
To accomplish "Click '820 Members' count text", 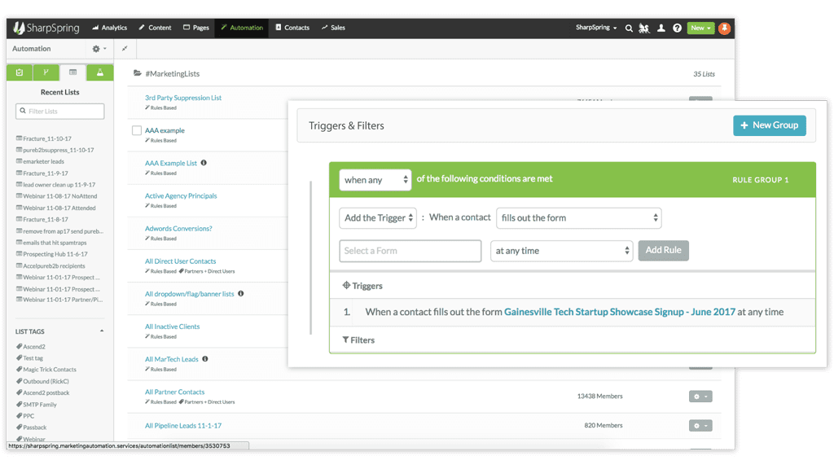I will point(604,425).
